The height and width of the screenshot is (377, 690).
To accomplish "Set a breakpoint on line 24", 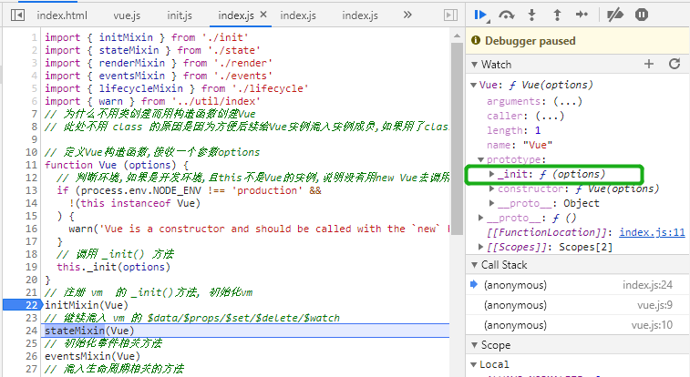I will (31, 331).
